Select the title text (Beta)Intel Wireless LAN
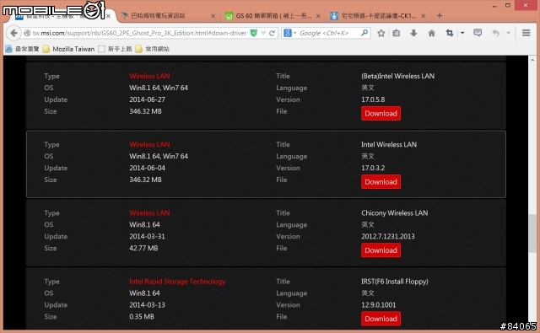540x333 pixels. pos(397,76)
